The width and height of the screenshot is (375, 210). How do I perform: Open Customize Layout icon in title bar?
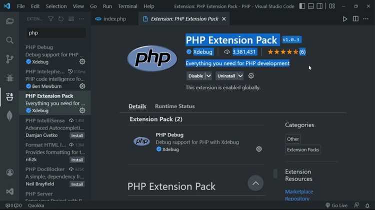click(x=332, y=6)
